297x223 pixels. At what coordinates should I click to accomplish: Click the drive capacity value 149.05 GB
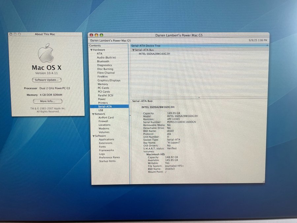click(x=174, y=113)
